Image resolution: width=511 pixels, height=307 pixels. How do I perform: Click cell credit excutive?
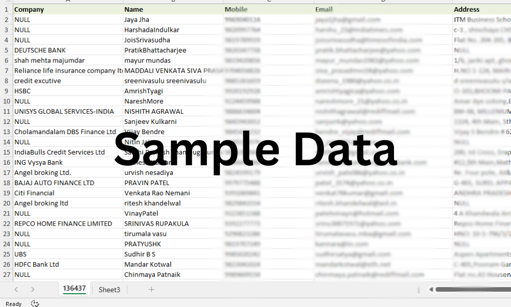(68, 81)
